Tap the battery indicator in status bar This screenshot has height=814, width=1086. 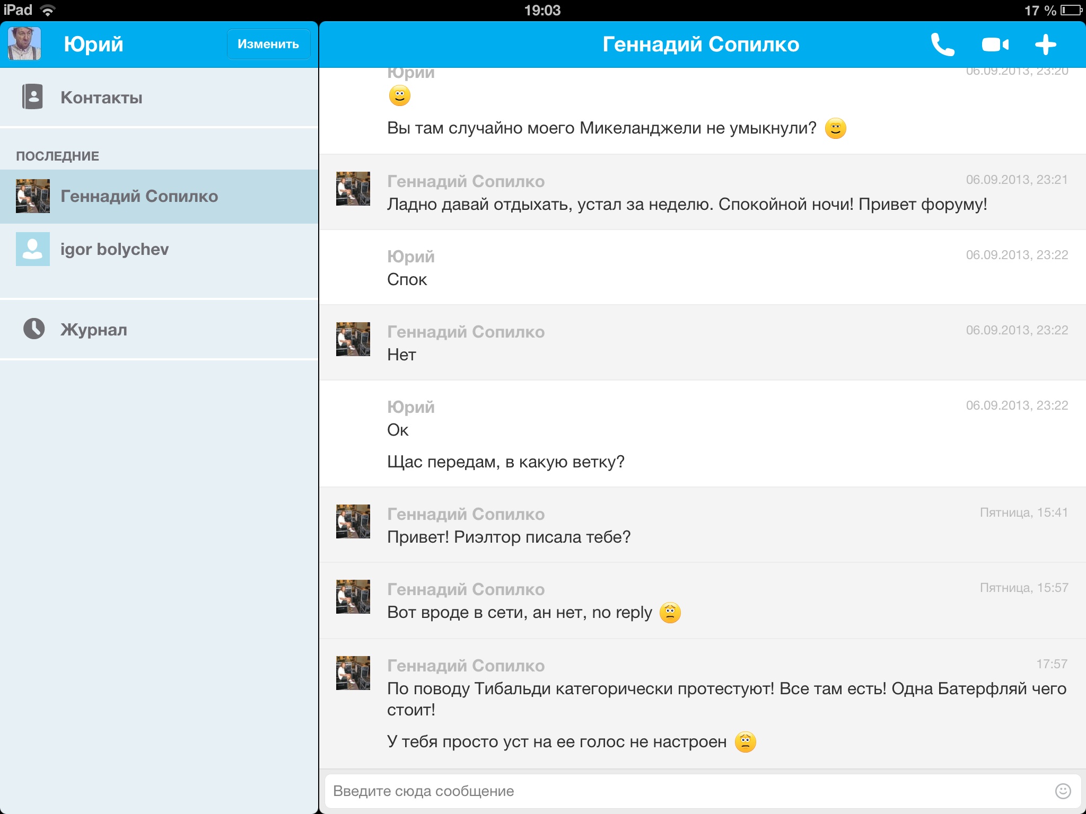1071,10
